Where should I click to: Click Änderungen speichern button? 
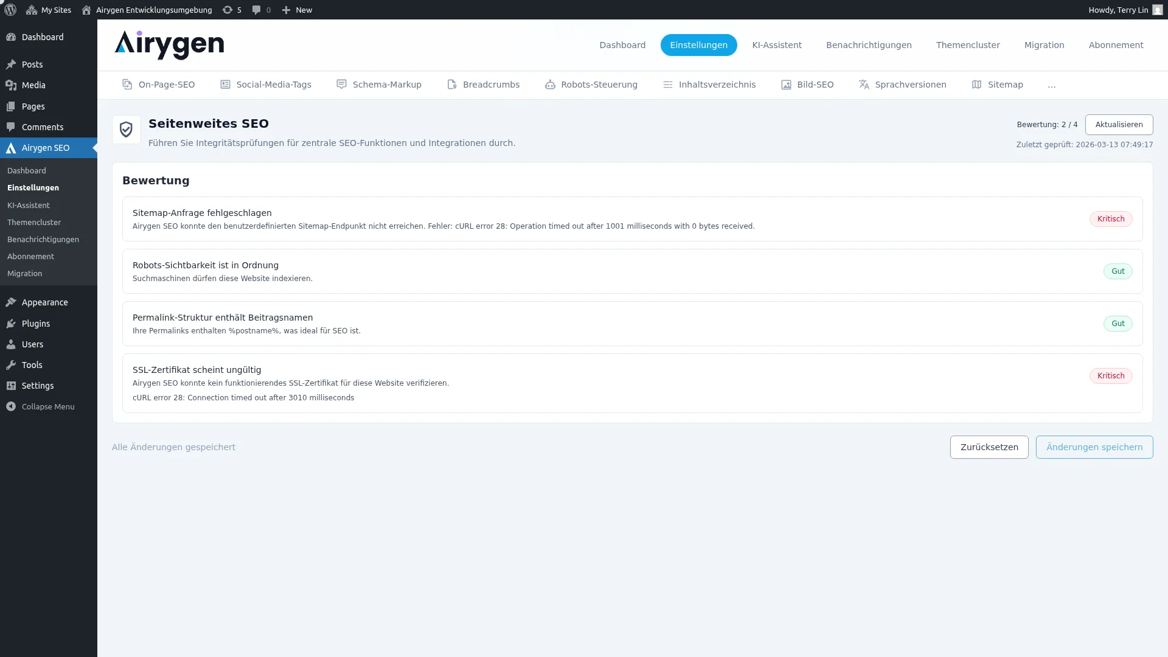[x=1094, y=447]
